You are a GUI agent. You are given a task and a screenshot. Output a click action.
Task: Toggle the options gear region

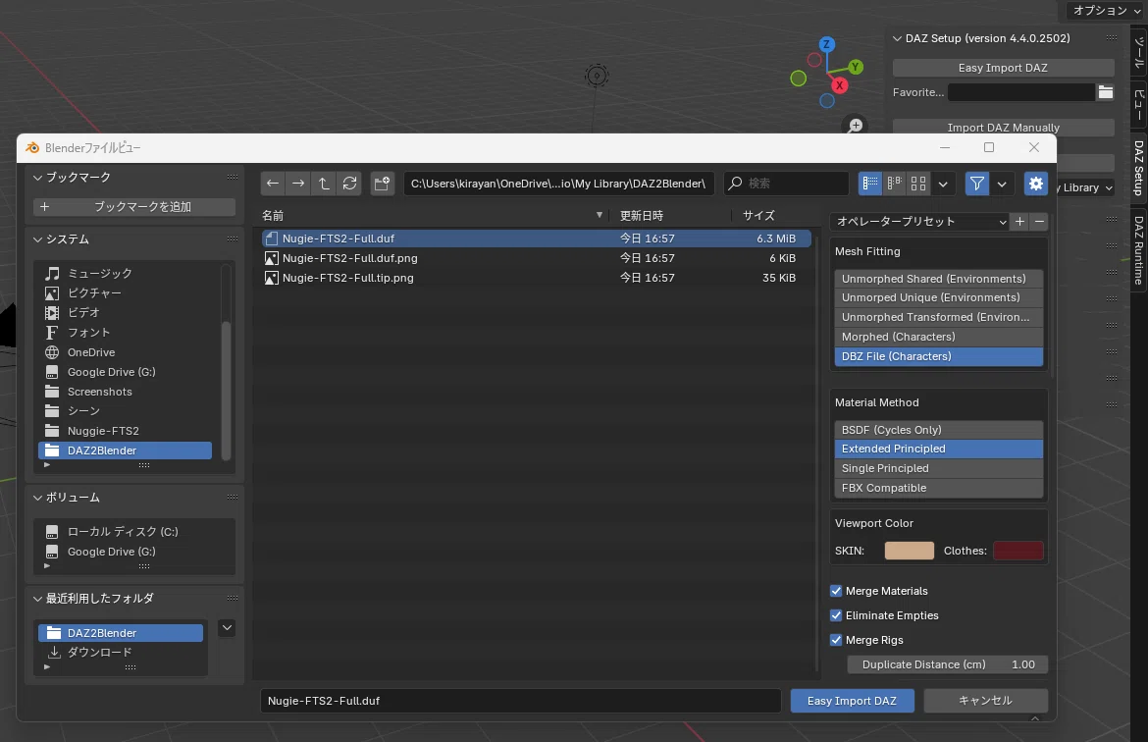click(1036, 184)
